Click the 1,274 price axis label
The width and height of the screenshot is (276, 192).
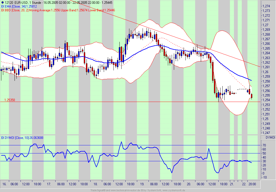[266, 6]
